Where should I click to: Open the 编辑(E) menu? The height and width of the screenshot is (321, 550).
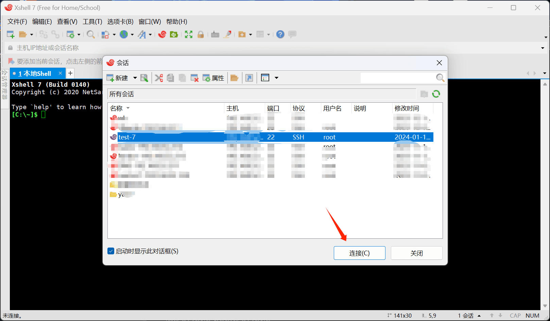click(x=42, y=22)
